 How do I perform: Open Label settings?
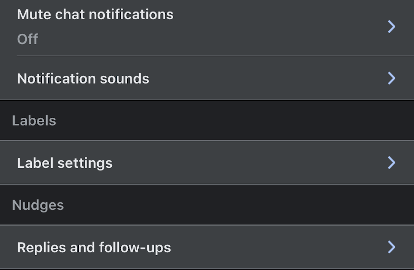pos(207,162)
